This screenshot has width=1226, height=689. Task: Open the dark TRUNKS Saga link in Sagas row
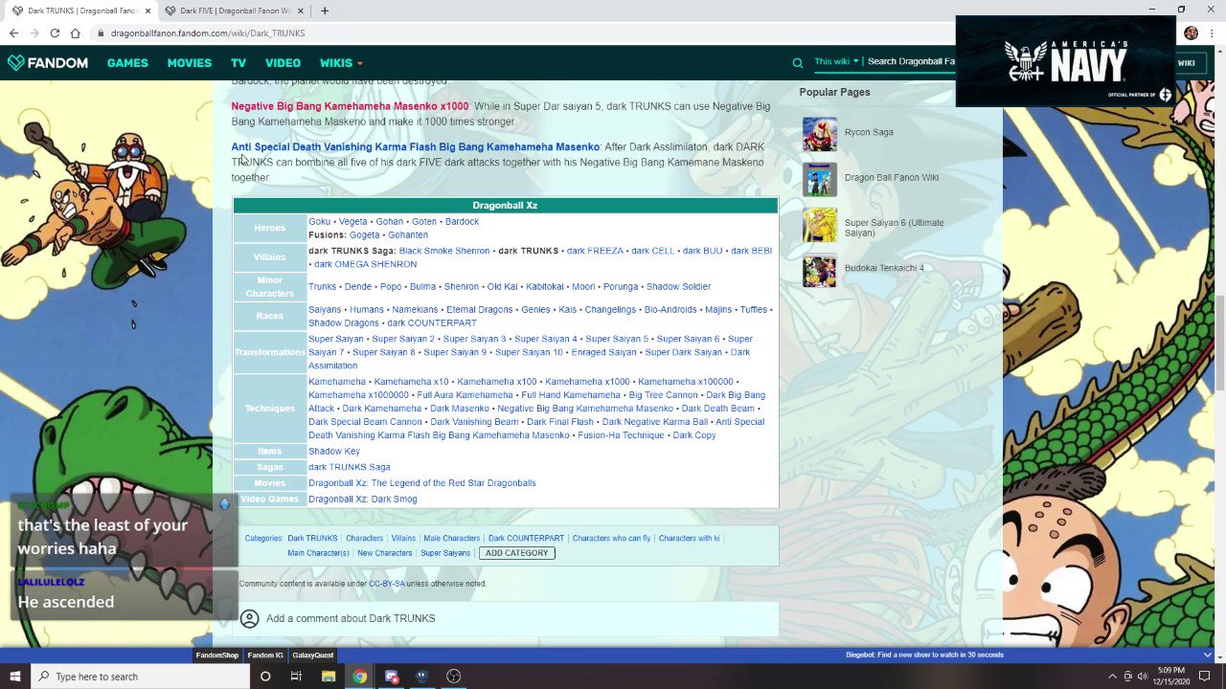tap(350, 467)
